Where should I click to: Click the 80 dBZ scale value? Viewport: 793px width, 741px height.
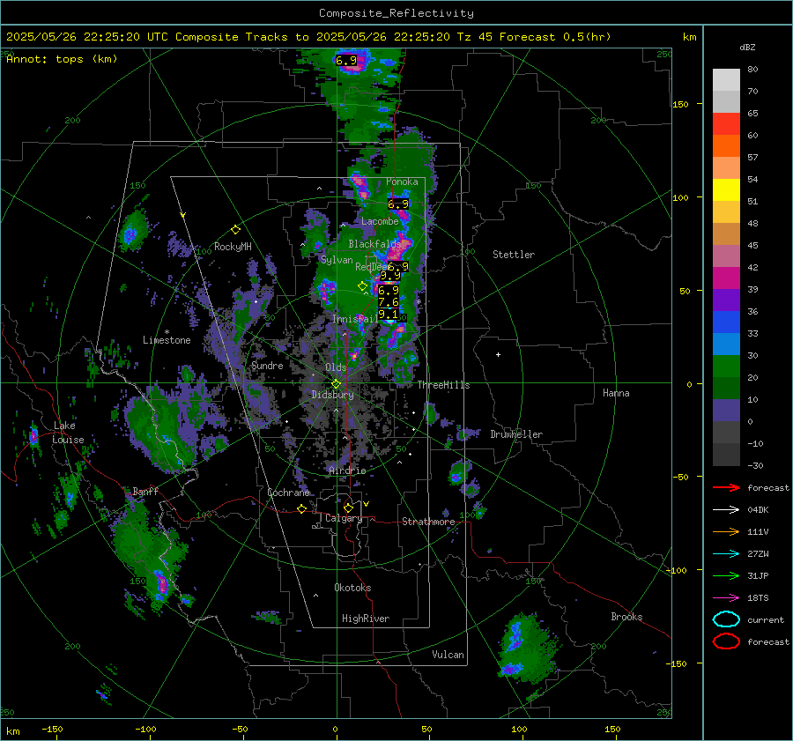coord(752,70)
